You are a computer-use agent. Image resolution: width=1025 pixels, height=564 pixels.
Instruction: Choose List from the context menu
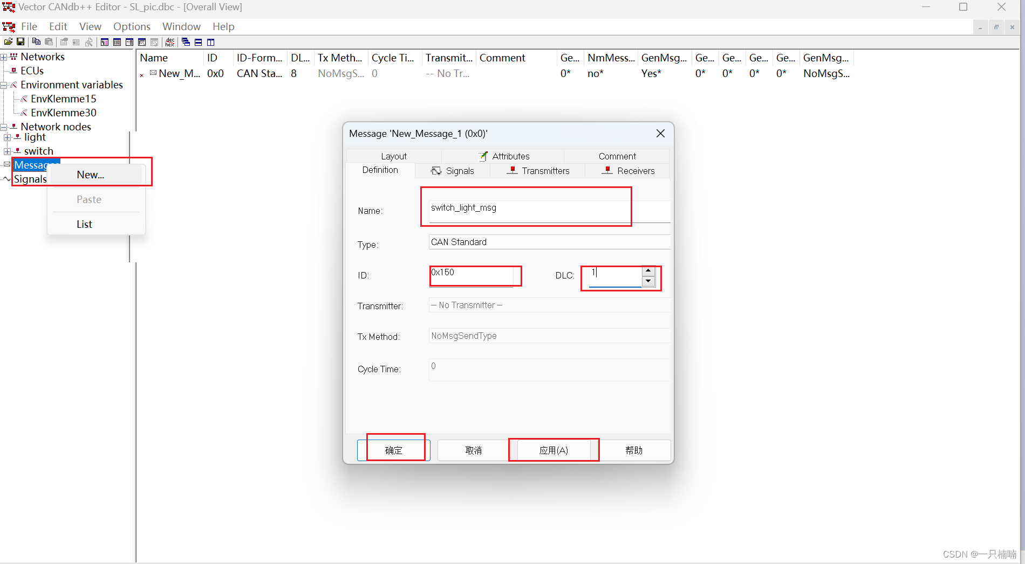96,224
